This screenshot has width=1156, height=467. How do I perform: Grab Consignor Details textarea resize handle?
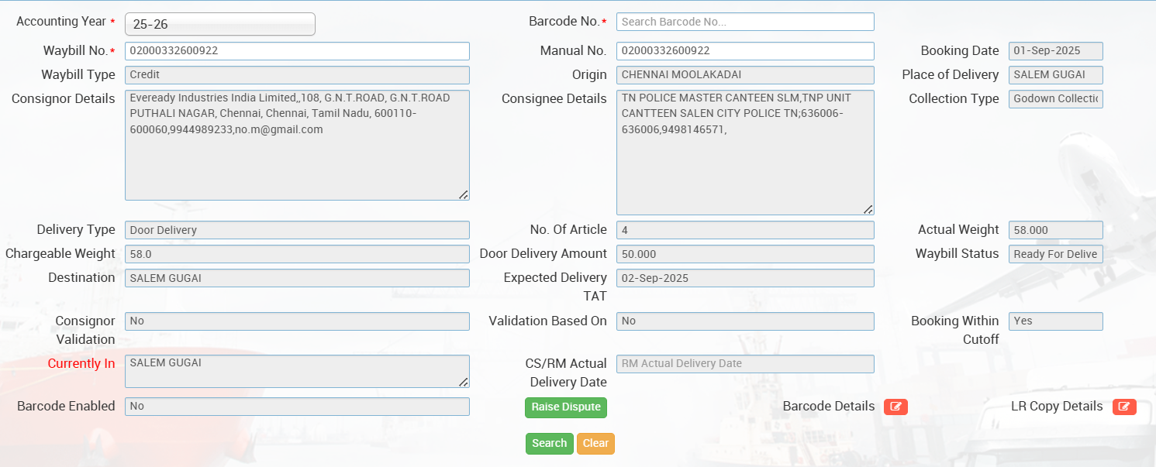[x=463, y=194]
